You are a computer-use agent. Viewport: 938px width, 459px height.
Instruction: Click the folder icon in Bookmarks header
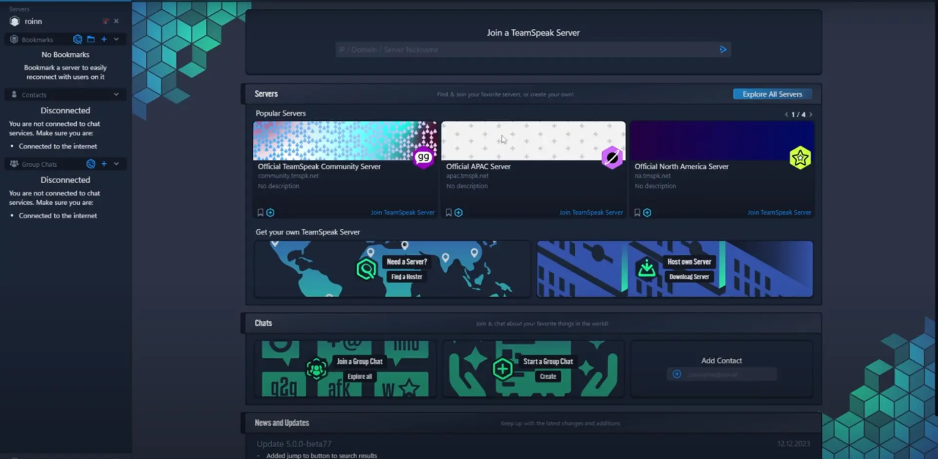[x=91, y=39]
